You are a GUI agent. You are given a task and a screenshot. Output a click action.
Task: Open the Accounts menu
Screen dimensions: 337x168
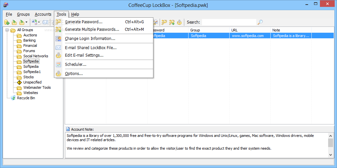(43, 14)
